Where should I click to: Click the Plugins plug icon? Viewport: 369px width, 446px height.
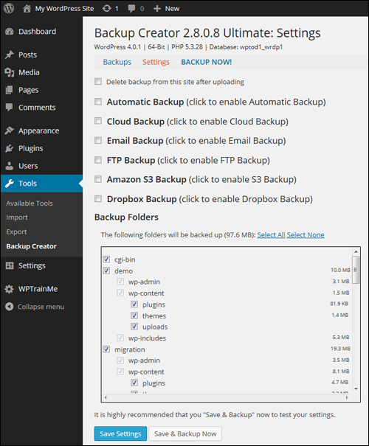[10, 148]
